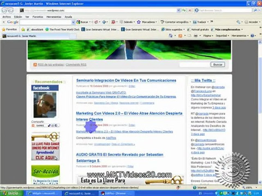Click the 'La llave para ganar dinero' key banner

tap(46, 146)
